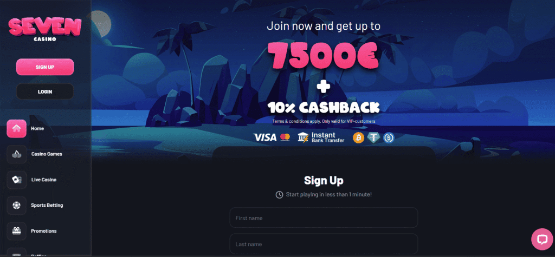The image size is (555, 257).
Task: Open the live chat bubble icon
Action: [x=542, y=239]
